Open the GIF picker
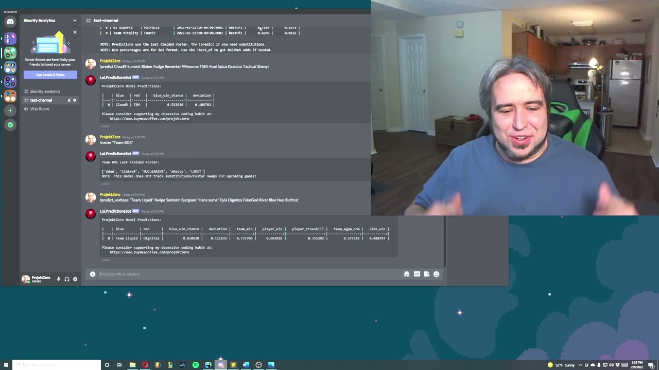The image size is (659, 370). click(x=417, y=274)
